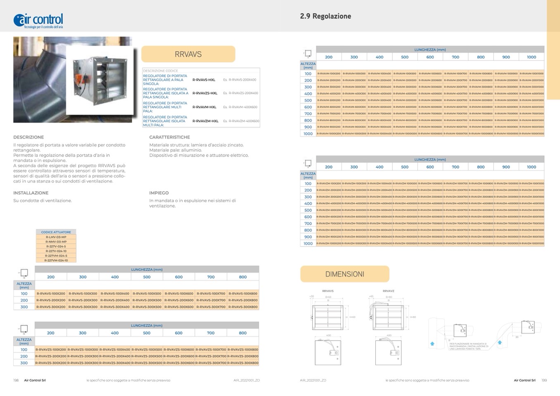
Task: Select actuator code R-LMV-D3-MP
Action: pos(56,237)
